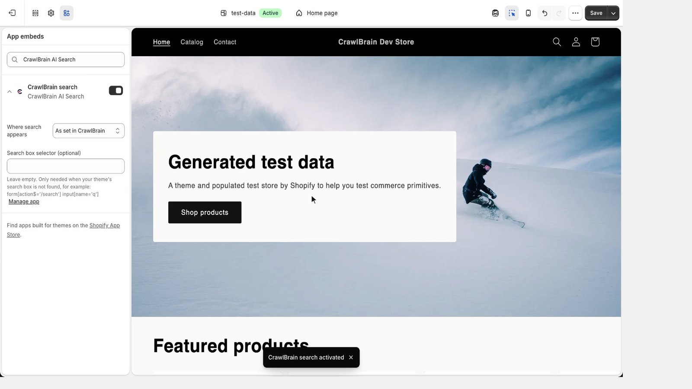Select the App embeds icon

(67, 13)
